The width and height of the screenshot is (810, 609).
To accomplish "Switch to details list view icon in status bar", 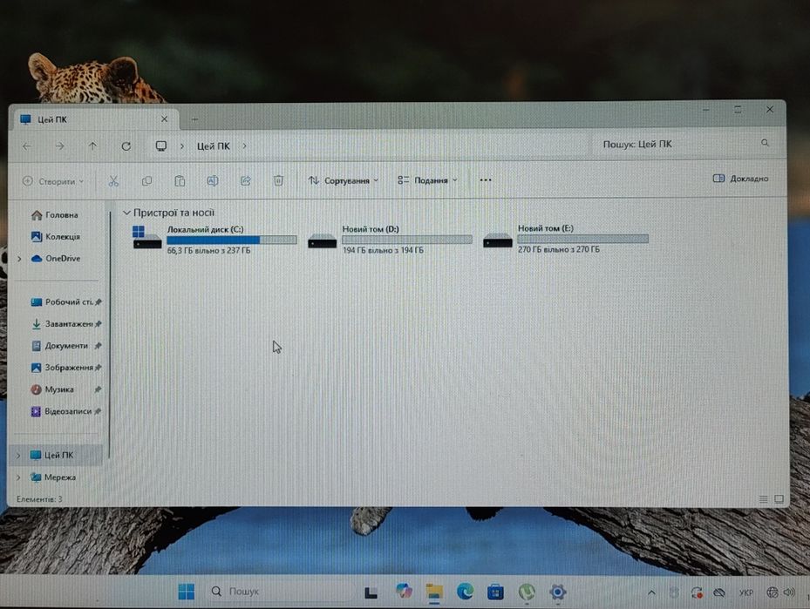I will coord(763,499).
